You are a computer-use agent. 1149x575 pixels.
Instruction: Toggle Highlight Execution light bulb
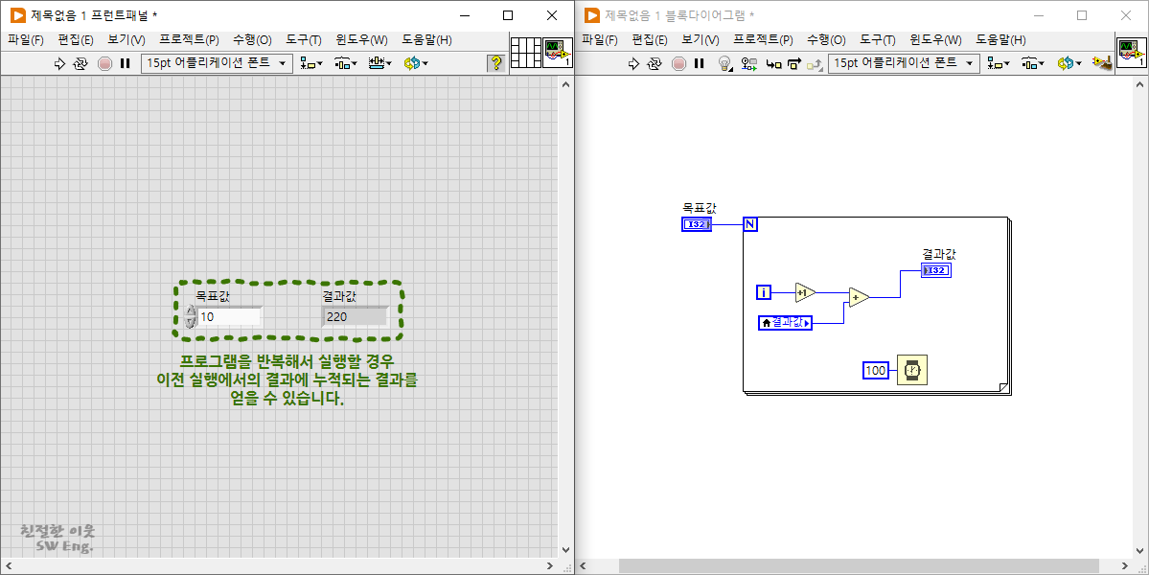coord(724,63)
